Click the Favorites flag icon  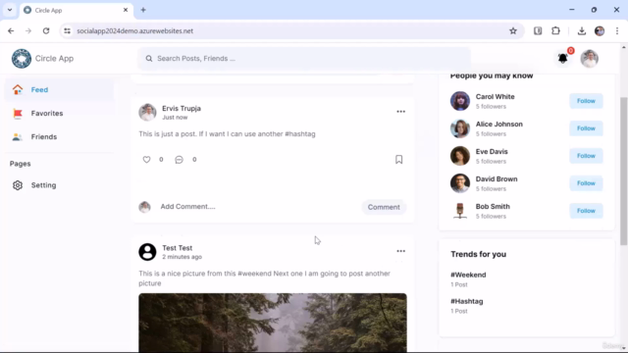coord(18,114)
